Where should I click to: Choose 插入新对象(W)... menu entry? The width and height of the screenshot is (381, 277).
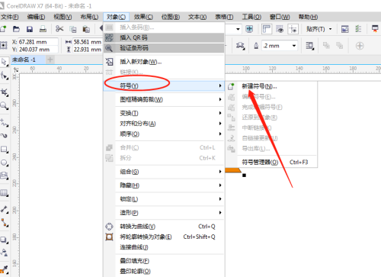pyautogui.click(x=164, y=62)
